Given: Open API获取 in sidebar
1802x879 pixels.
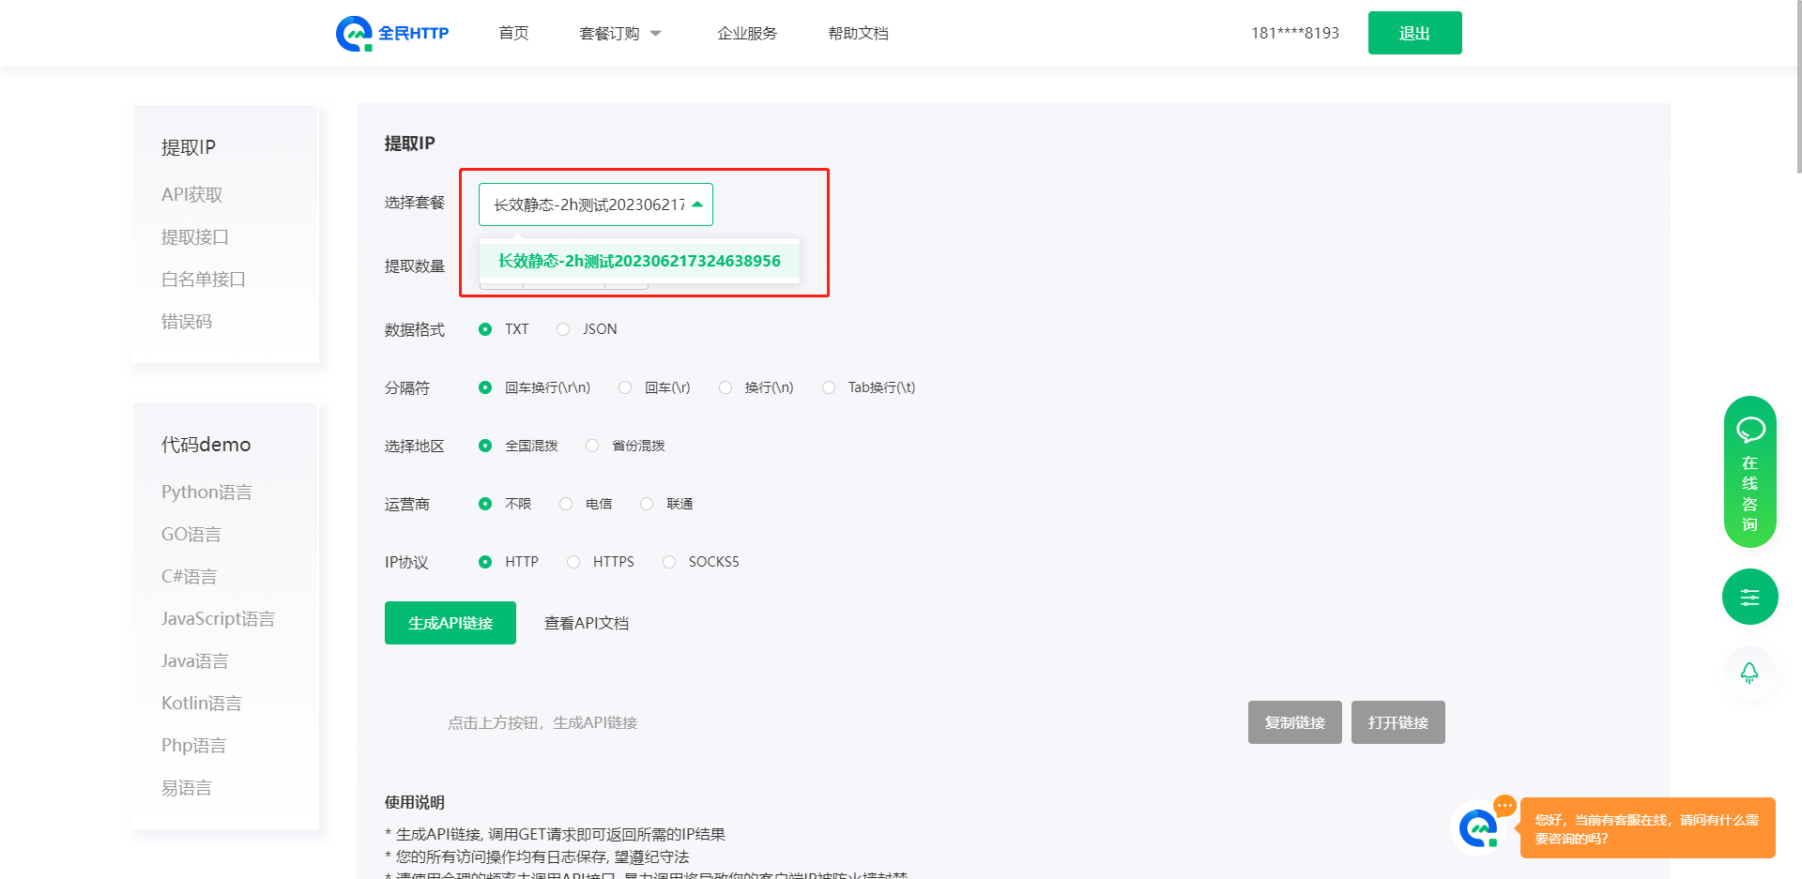Looking at the screenshot, I should click(192, 194).
